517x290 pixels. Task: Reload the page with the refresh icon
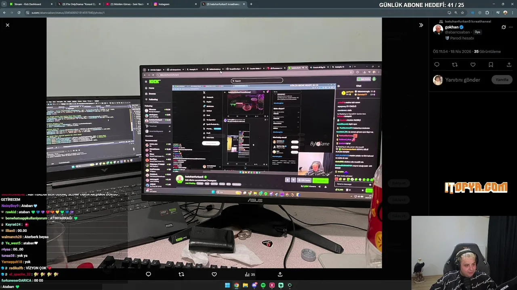pyautogui.click(x=19, y=12)
